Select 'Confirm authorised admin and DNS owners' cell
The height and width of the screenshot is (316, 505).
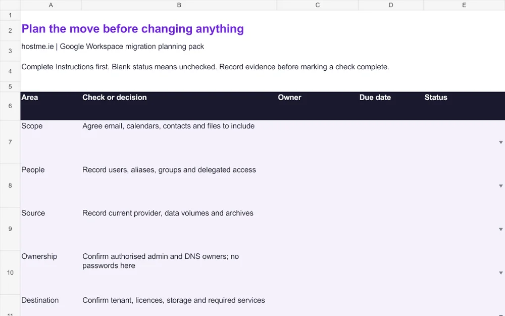[179, 273]
